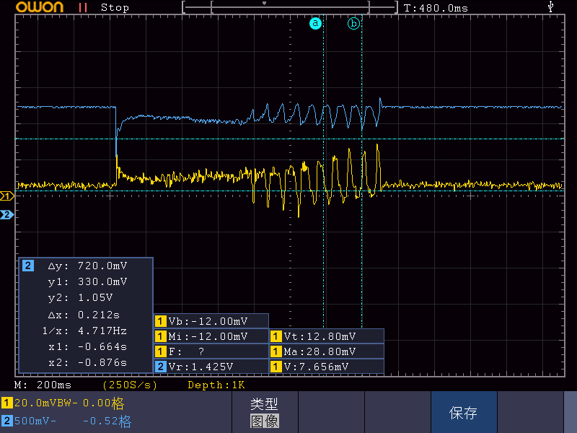Click the Stop status text
This screenshot has height=433, width=577.
[x=115, y=7]
